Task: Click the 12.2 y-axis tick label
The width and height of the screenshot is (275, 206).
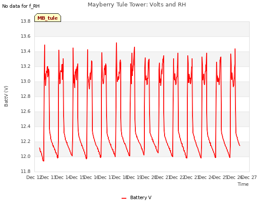Action: point(26,142)
